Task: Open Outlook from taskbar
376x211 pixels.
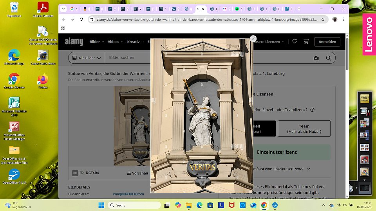Action: point(253,205)
